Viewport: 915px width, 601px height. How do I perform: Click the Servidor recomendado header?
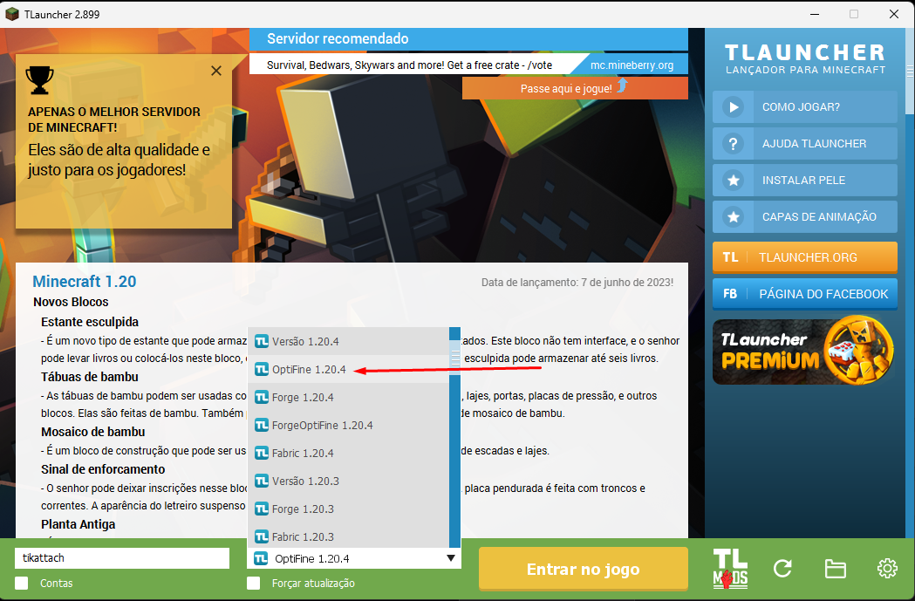[338, 38]
